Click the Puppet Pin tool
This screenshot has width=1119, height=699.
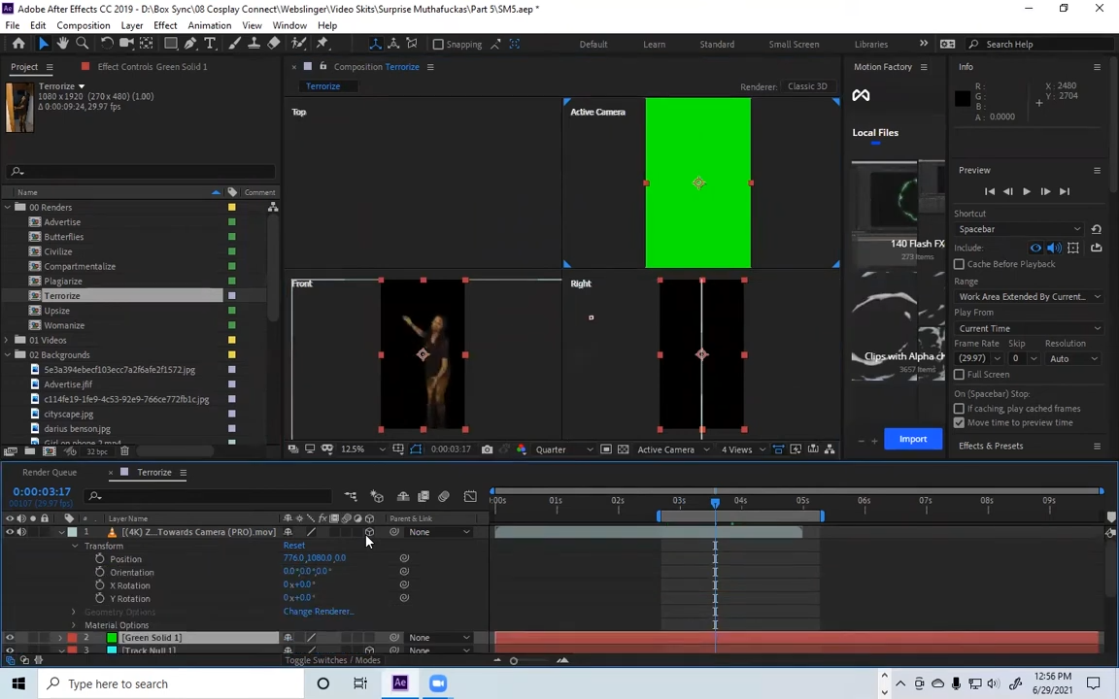pos(322,44)
